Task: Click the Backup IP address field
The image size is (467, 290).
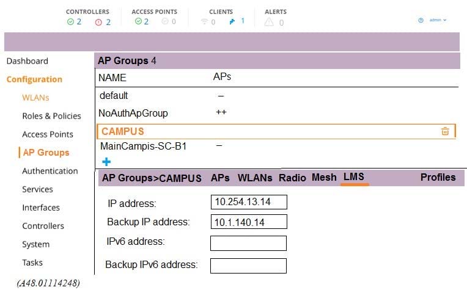Action: [248, 222]
